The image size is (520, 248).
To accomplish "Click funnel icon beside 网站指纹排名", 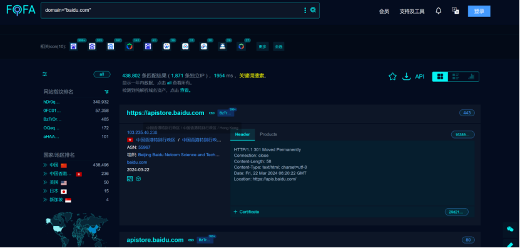I will [106, 92].
